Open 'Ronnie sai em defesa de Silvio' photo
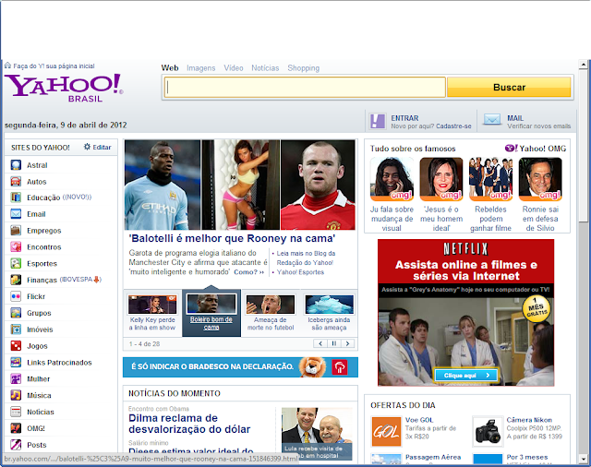The image size is (591, 467). (x=540, y=179)
